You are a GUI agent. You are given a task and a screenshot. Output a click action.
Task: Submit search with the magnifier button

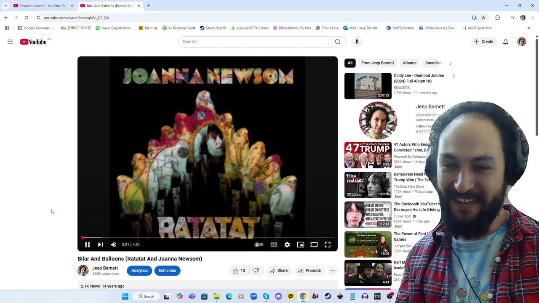338,42
